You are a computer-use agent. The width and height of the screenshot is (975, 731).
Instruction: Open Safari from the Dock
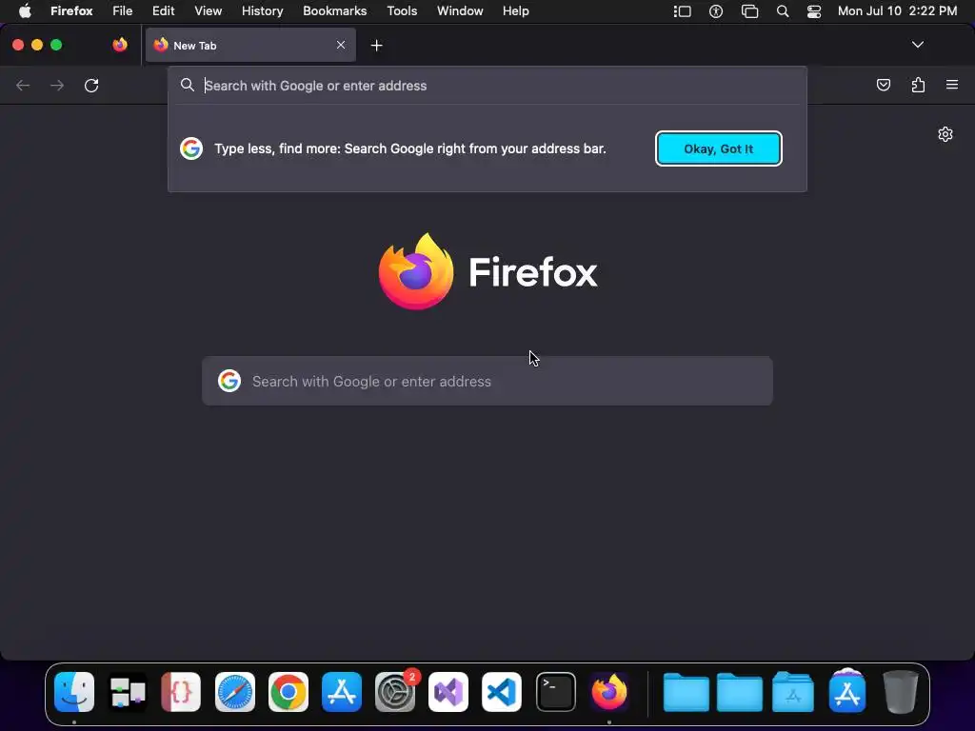click(234, 692)
